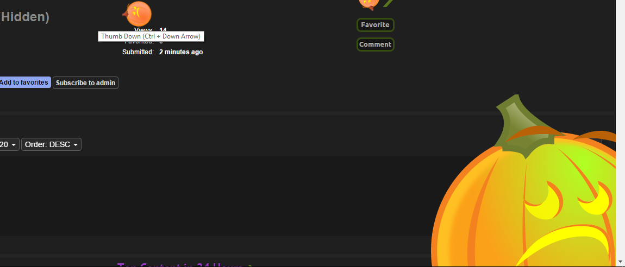625x267 pixels.
Task: Click the scrollbar down arrow
Action: [620, 261]
